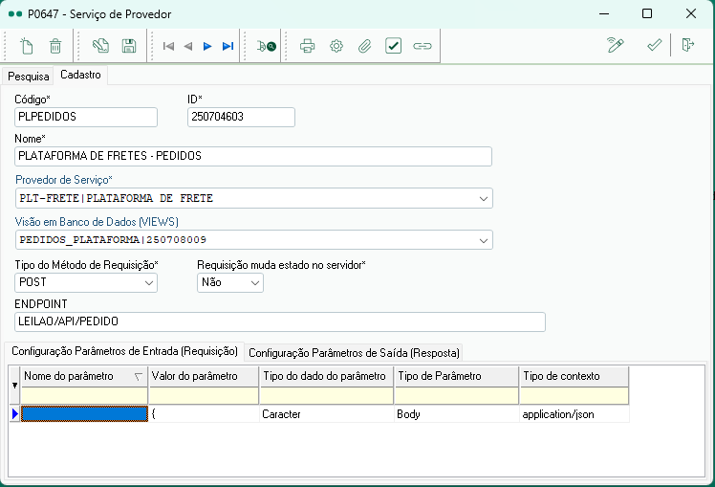Viewport: 715px width, 487px height.
Task: Click the new record page icon
Action: pyautogui.click(x=27, y=46)
